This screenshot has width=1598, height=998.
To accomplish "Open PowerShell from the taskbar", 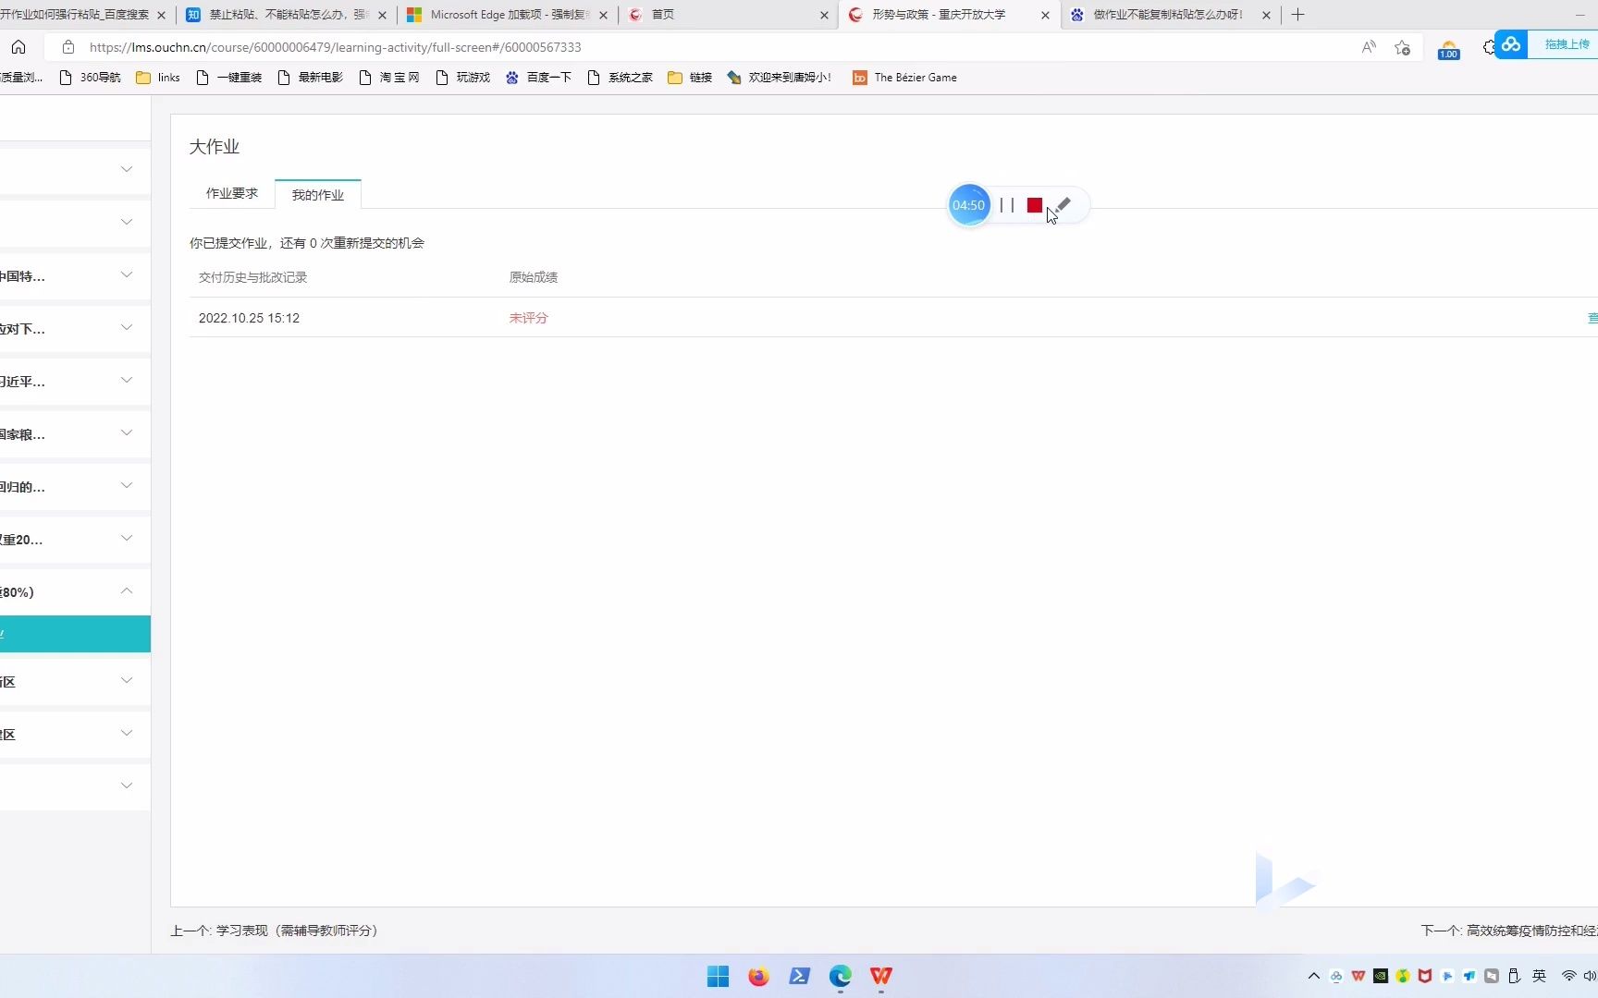I will click(799, 976).
